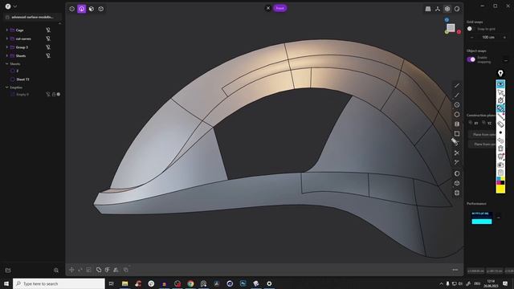
Task: Expand the Sheets folder group
Action: click(x=7, y=55)
